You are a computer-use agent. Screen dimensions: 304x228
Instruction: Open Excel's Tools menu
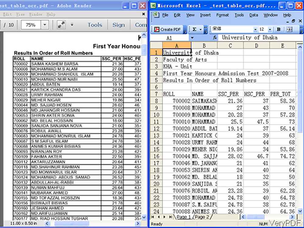click(239, 15)
